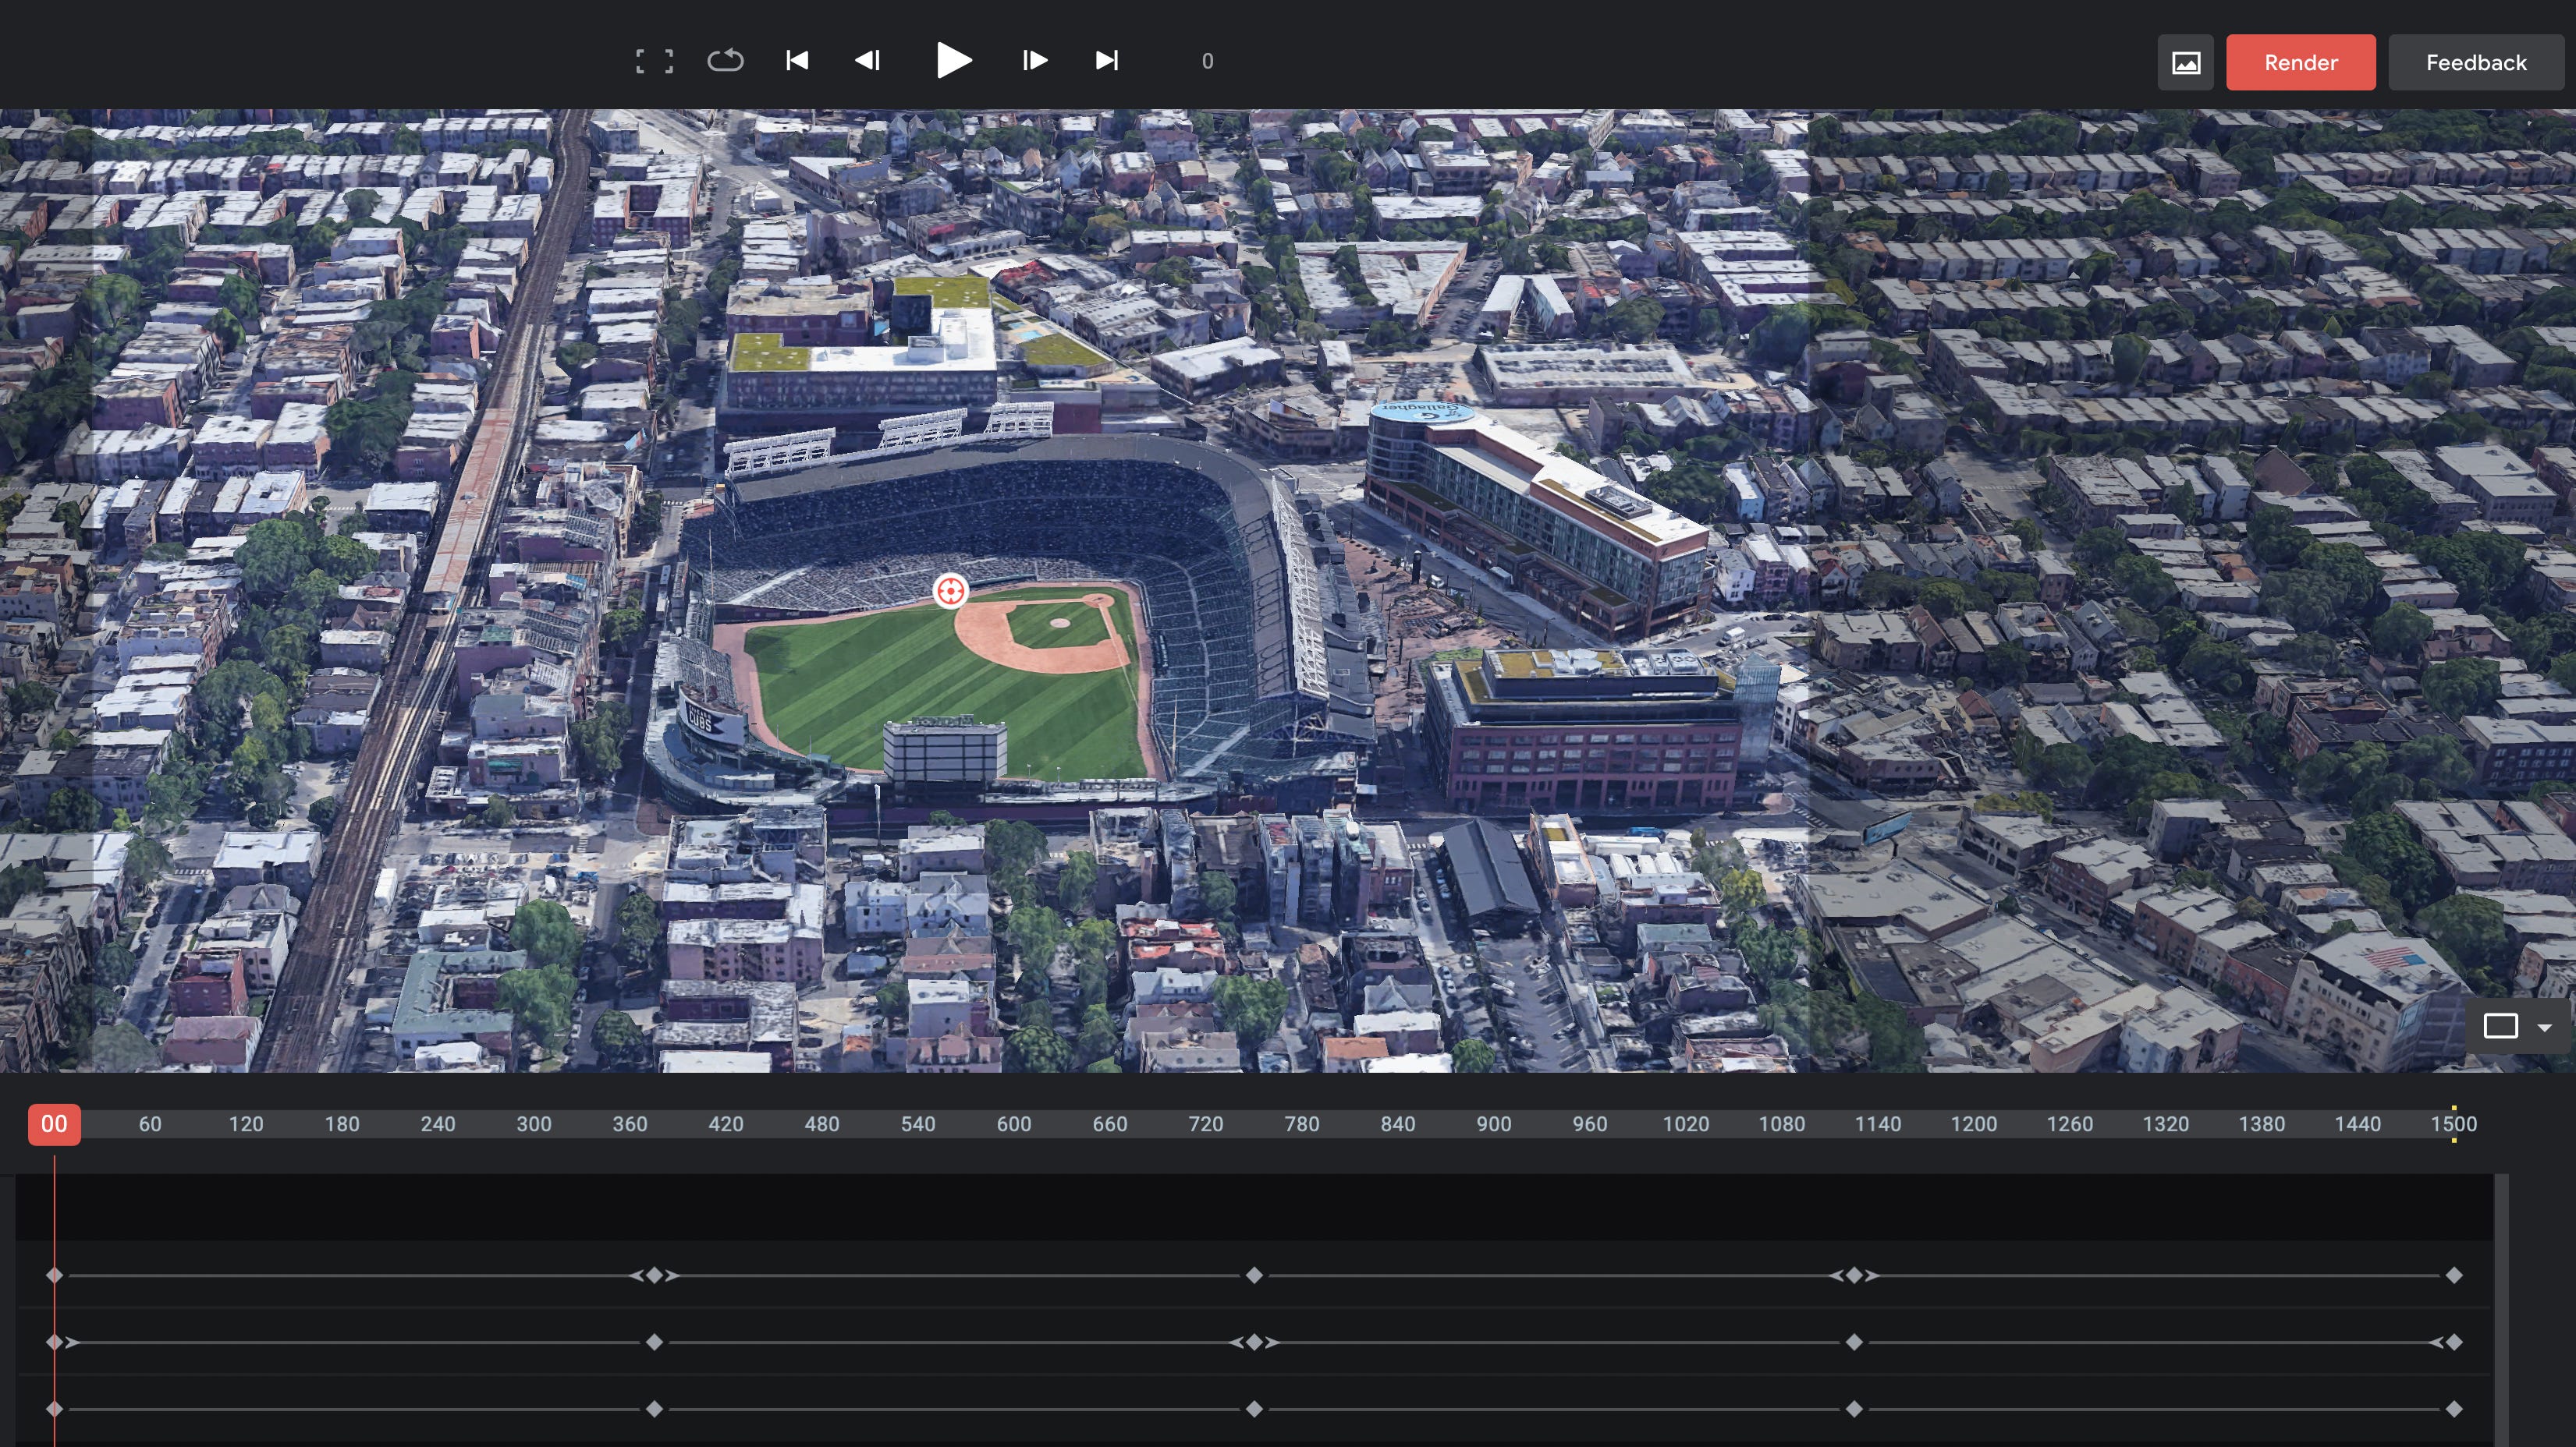Step forward one frame

(1035, 61)
